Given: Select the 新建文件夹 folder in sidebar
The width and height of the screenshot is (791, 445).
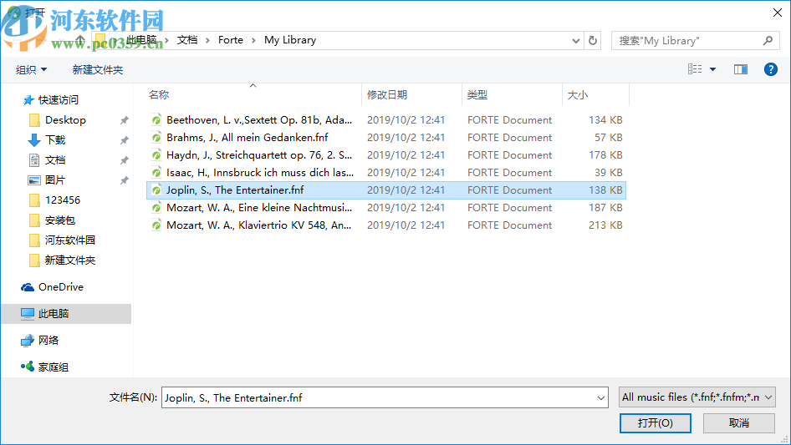Looking at the screenshot, I should click(69, 260).
